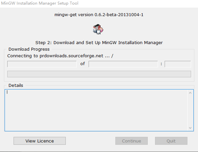Viewport: 198px width, 152px height.
Task: Click the download progress bar
Action: pos(99,74)
